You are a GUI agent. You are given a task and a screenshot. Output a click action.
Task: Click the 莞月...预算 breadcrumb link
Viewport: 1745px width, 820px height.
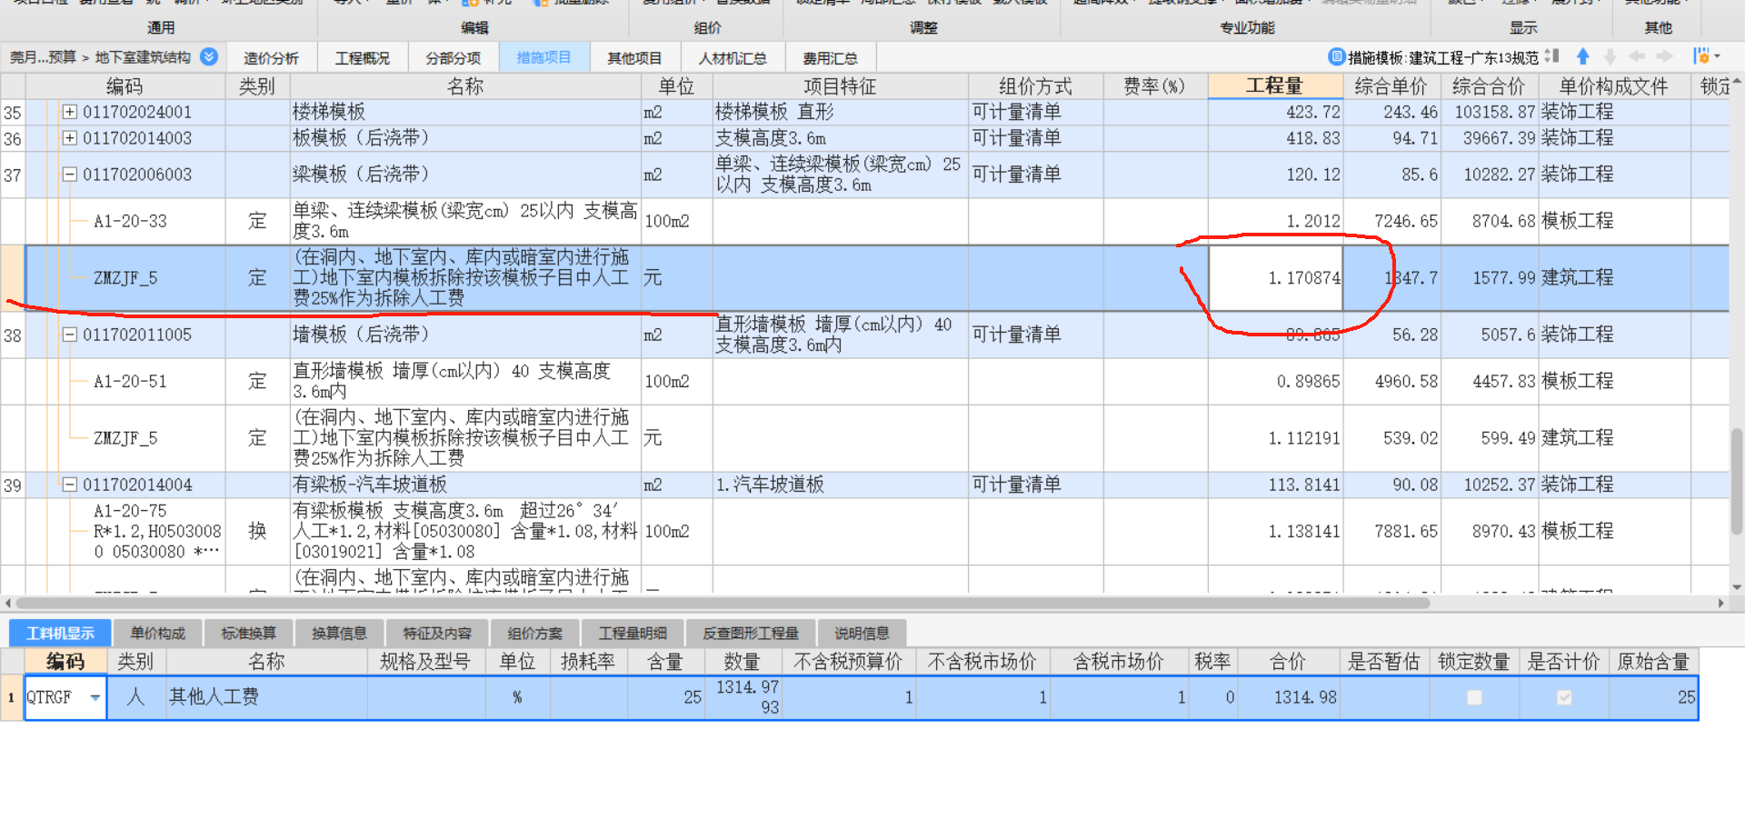(43, 57)
